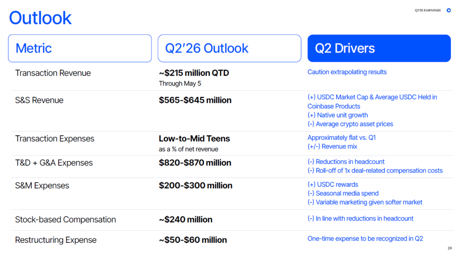Click '(-) Variable marketing given softer market'
The width and height of the screenshot is (457, 253).
coord(365,202)
